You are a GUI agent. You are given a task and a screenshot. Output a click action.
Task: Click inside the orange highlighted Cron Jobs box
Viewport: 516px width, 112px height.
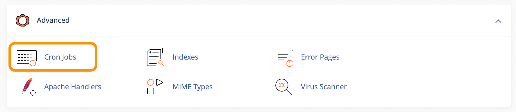pyautogui.click(x=53, y=57)
